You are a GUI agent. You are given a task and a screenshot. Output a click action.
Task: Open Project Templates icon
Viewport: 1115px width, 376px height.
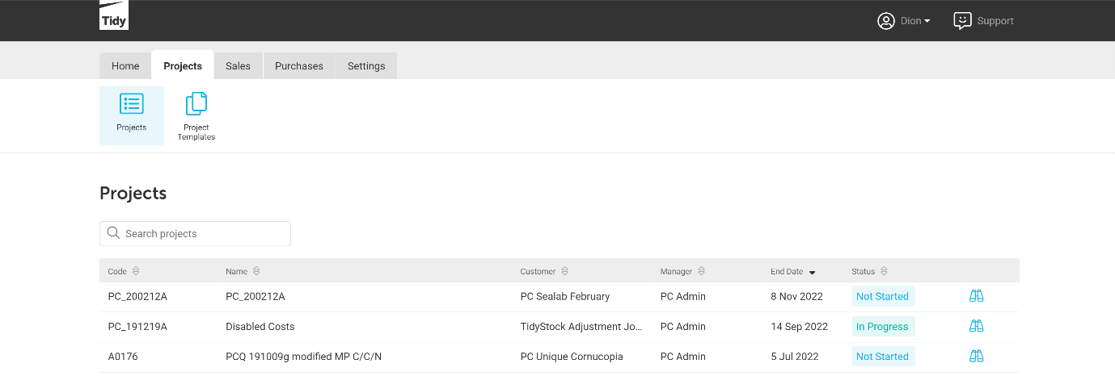click(196, 104)
